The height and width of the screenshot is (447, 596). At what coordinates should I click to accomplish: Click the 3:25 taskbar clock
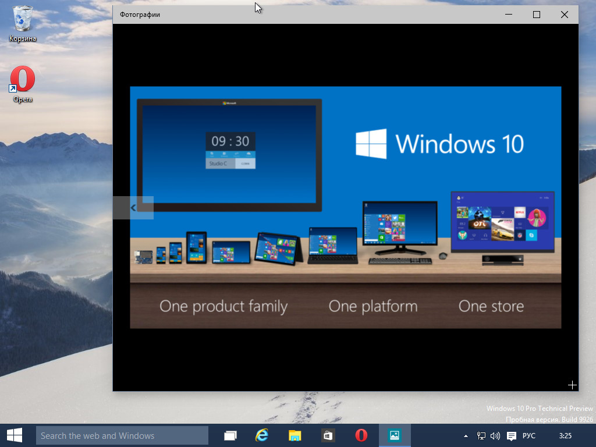(565, 435)
